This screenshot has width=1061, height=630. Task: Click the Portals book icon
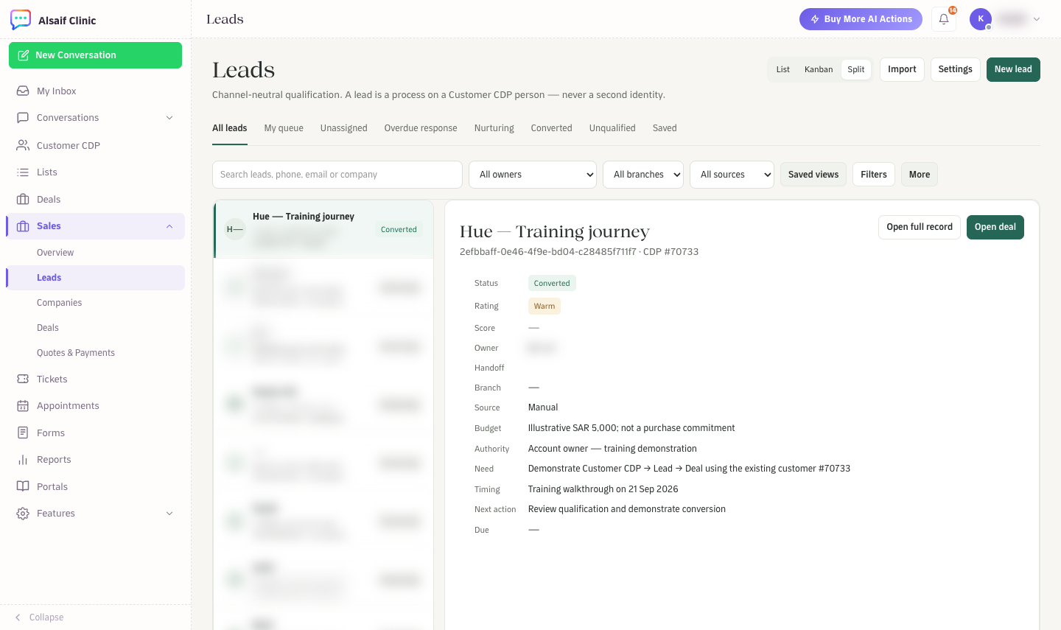pyautogui.click(x=23, y=486)
